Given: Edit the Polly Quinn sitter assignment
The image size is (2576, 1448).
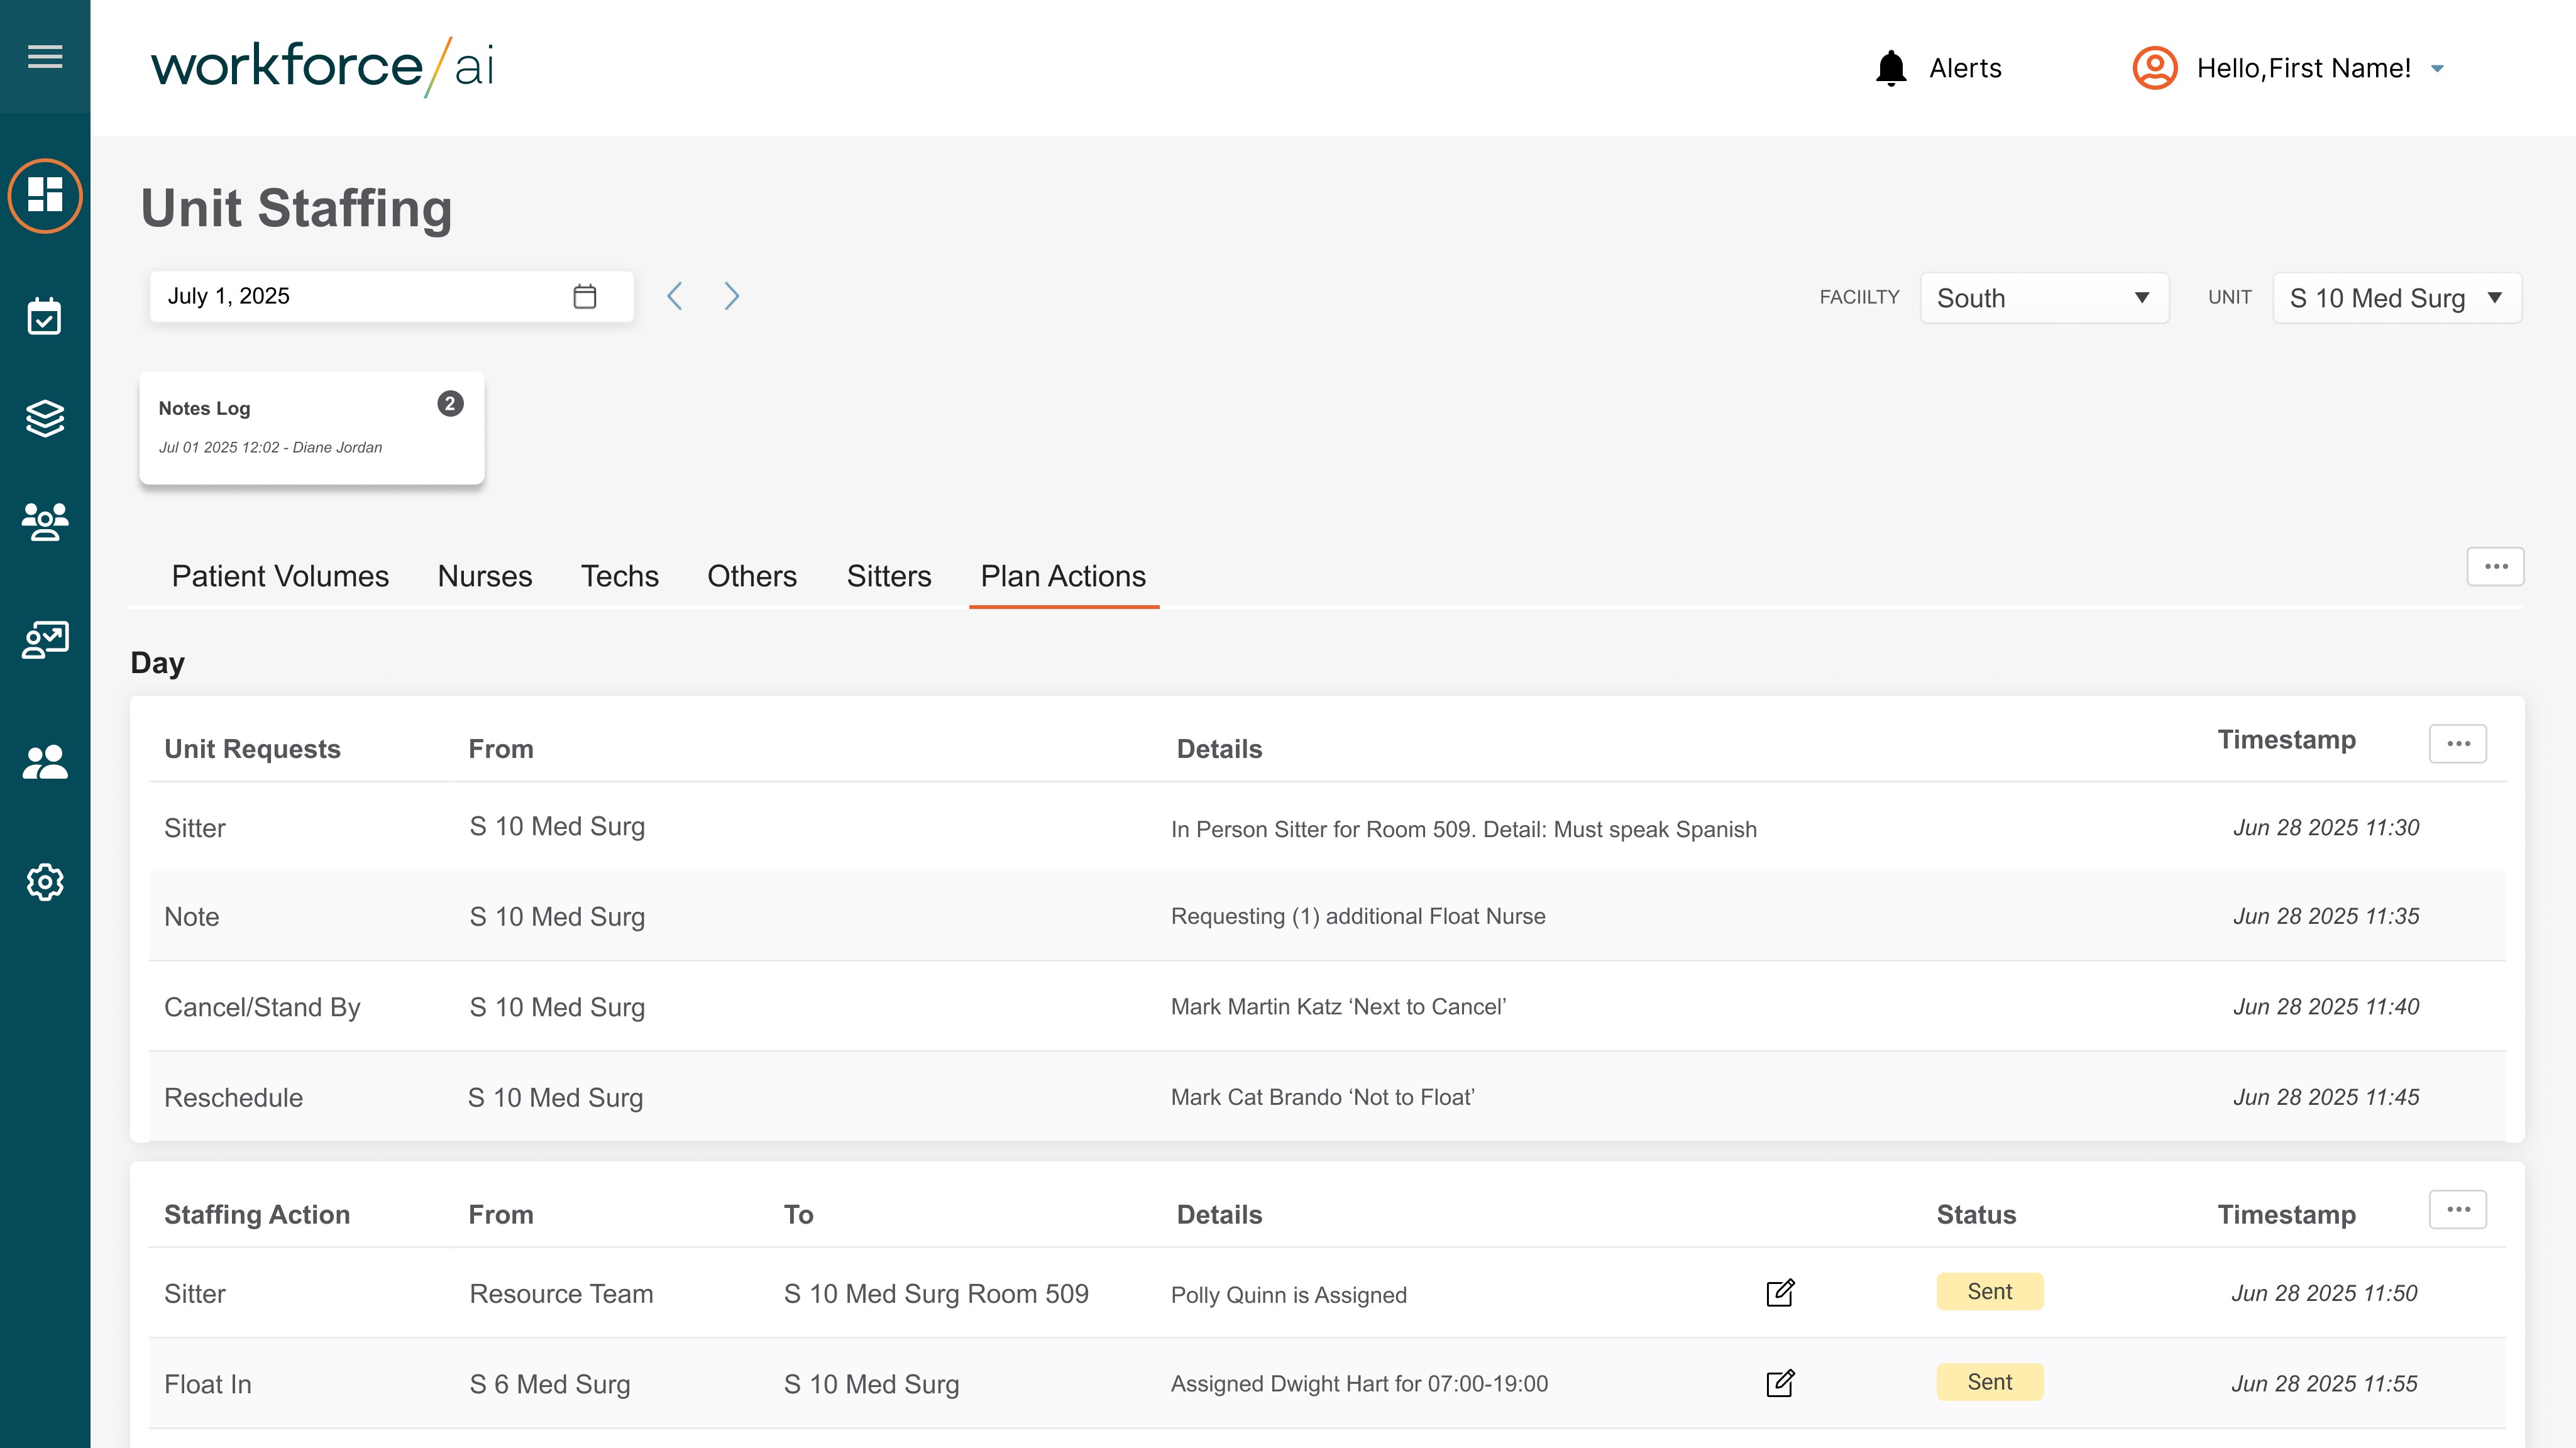Looking at the screenshot, I should point(1780,1293).
